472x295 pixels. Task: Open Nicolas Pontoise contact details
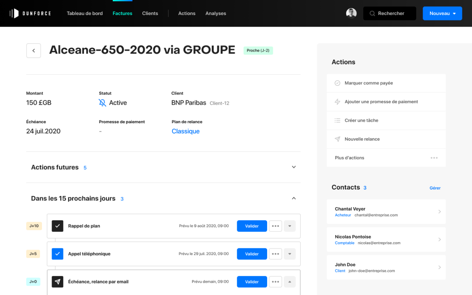pyautogui.click(x=386, y=240)
